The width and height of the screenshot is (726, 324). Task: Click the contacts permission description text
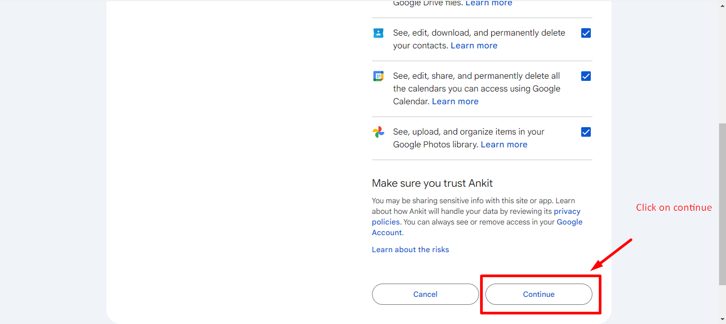tap(479, 33)
